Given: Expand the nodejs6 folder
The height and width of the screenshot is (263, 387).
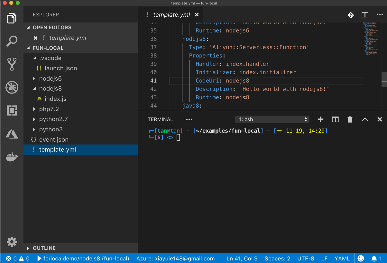Looking at the screenshot, I should (x=35, y=79).
